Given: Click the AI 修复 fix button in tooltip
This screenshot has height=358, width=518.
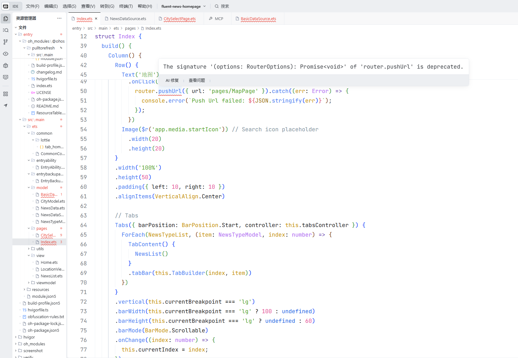Looking at the screenshot, I should [172, 80].
